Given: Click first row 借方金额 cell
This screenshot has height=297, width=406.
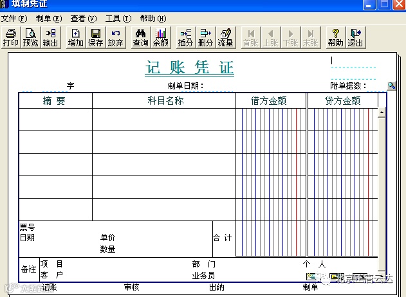Looking at the screenshot, I should [271, 120].
